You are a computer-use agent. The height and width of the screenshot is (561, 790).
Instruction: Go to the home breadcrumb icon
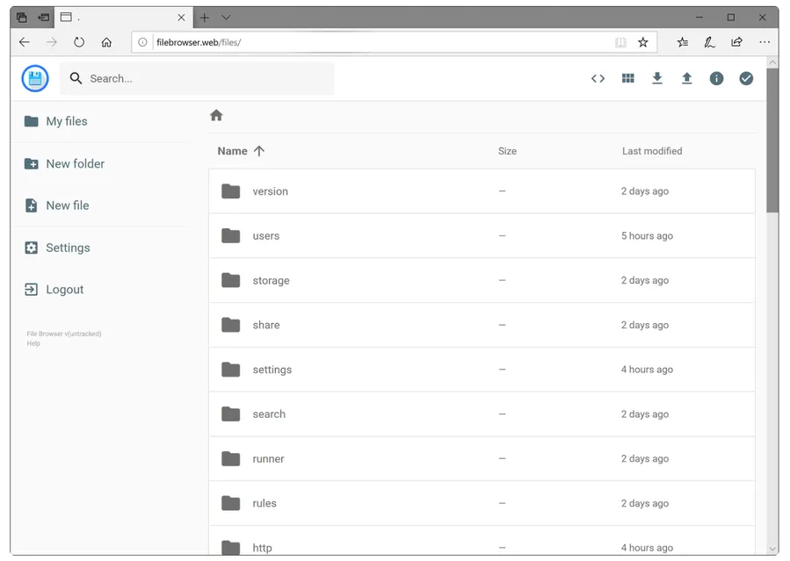(216, 115)
